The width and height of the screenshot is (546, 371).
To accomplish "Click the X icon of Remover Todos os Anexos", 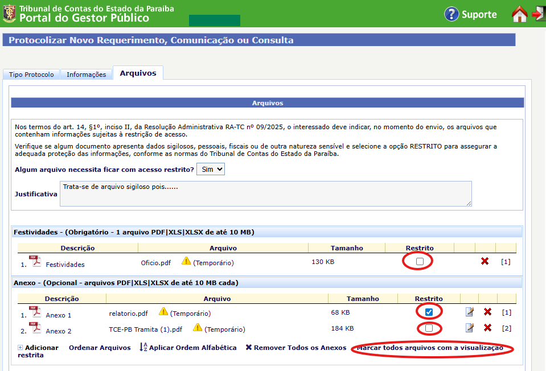I will click(x=249, y=347).
